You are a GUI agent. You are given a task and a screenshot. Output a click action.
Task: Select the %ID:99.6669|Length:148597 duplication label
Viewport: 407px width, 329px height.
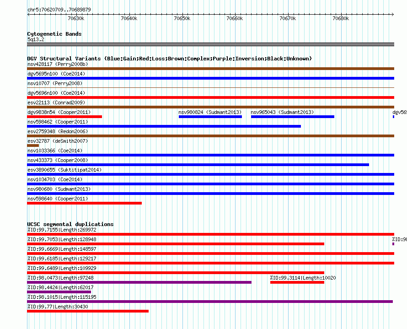[62, 249]
